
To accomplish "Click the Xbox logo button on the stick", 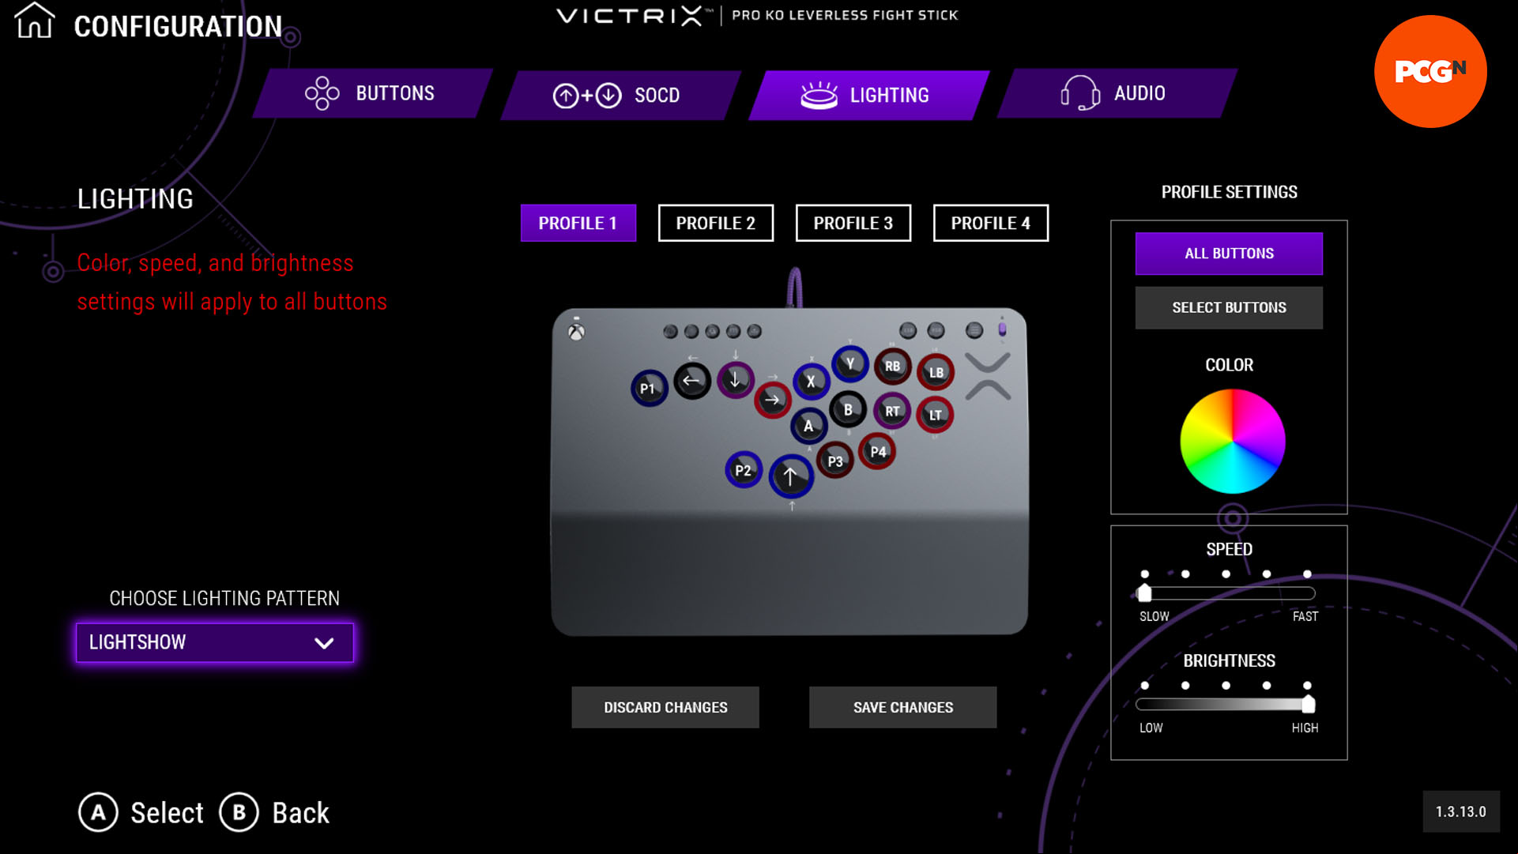I will click(x=577, y=332).
